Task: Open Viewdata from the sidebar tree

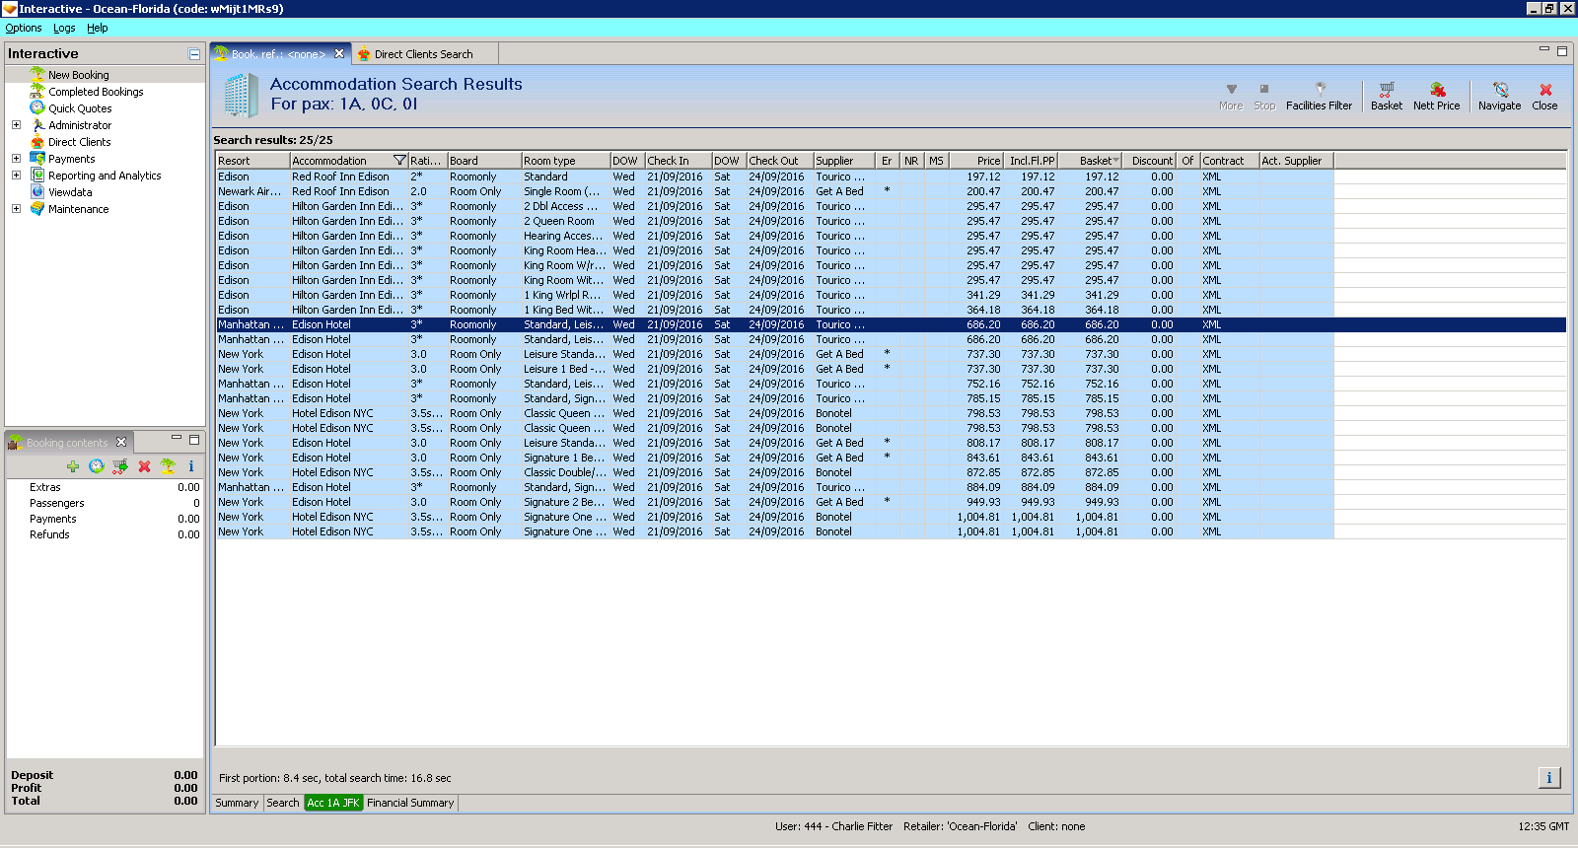Action: click(70, 192)
